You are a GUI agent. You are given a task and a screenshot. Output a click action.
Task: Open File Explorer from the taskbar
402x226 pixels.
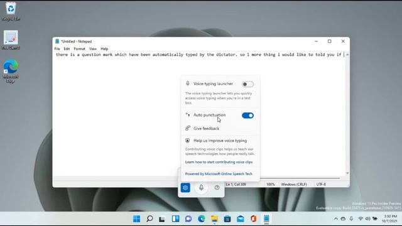pos(214,218)
